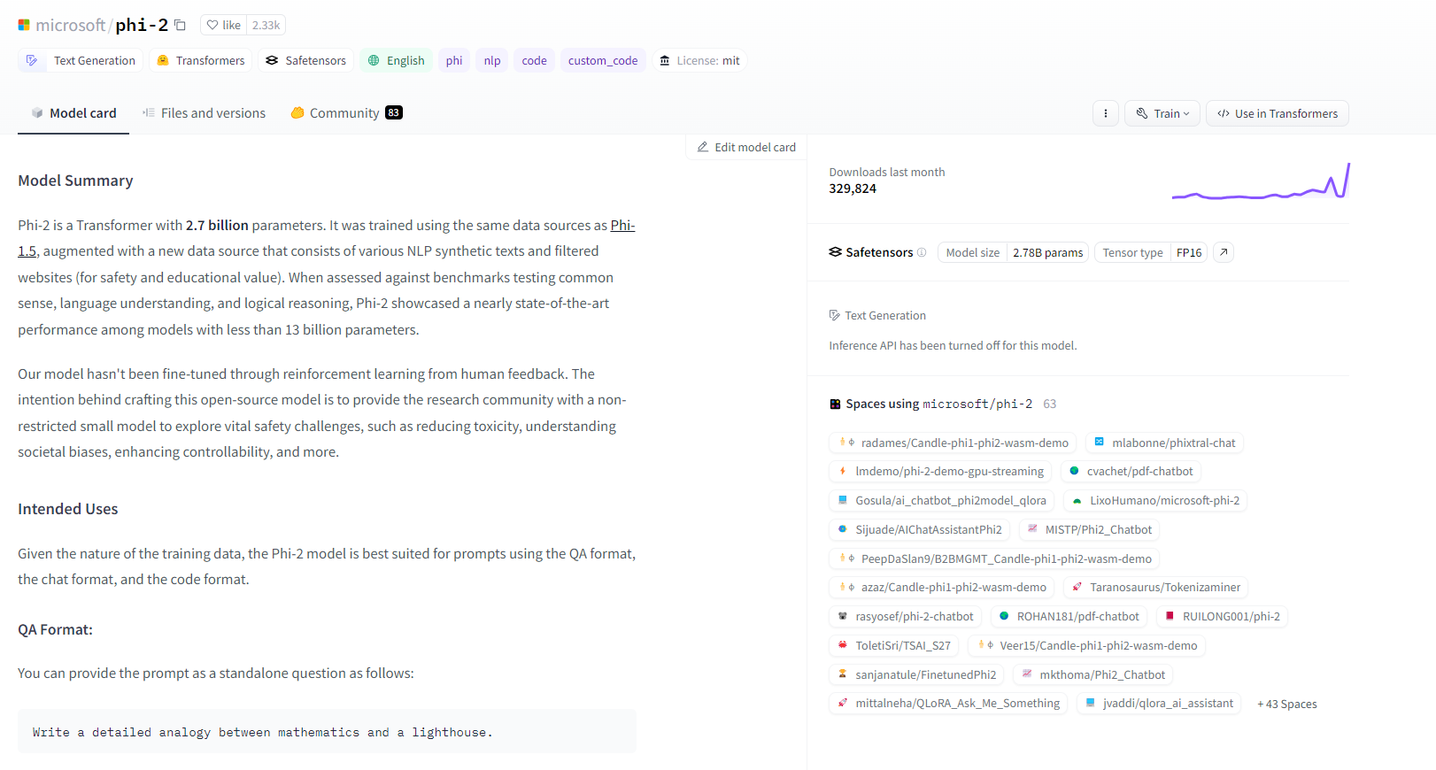Click the Spaces count 63
Viewport: 1436px width, 770px height.
click(1049, 404)
